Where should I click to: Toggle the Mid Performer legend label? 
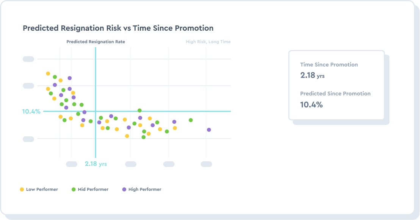pos(93,189)
